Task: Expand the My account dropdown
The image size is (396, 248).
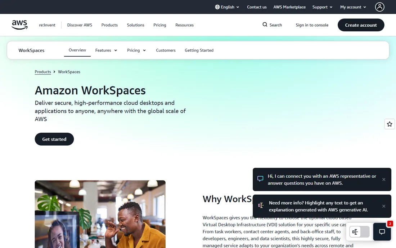Action: click(x=353, y=7)
